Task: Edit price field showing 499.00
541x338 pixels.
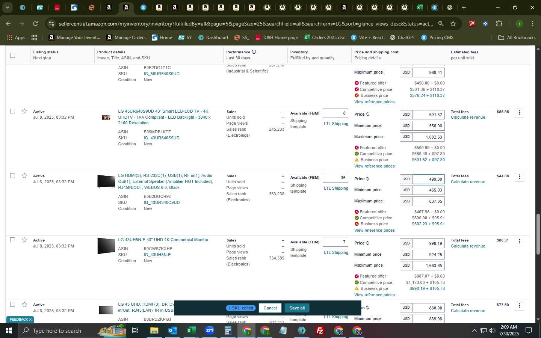Action: (428, 179)
